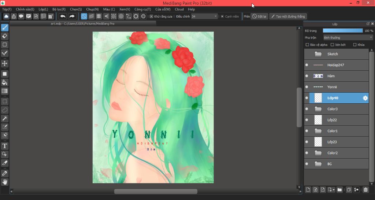Select the Text tool
The image size is (375, 200).
(4, 146)
